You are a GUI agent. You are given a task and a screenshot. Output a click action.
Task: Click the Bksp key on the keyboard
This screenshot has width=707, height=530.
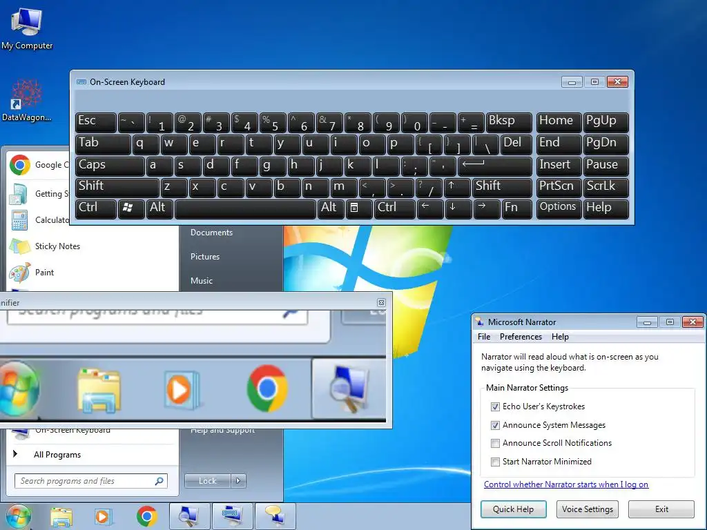(x=509, y=122)
